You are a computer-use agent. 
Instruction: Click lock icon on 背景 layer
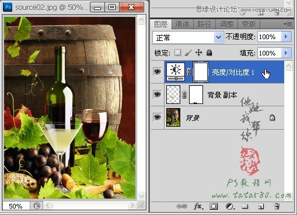[272, 117]
